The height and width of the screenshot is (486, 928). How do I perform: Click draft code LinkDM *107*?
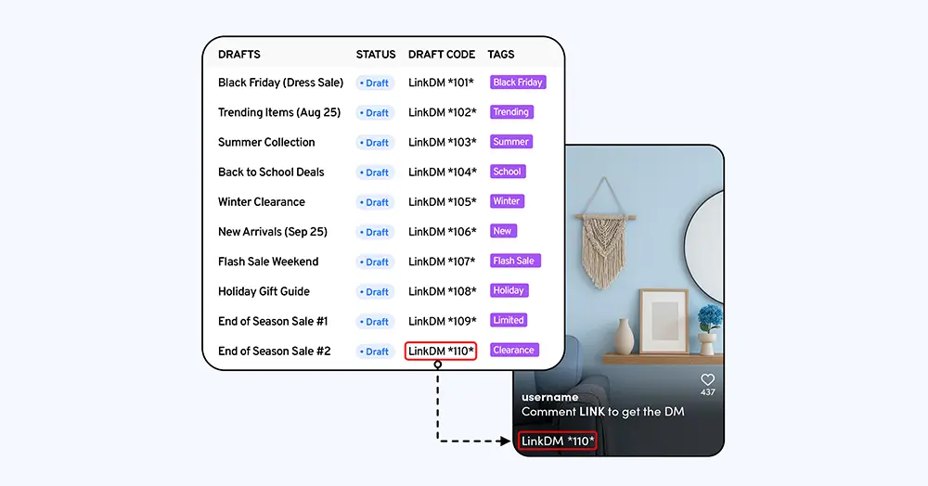pyautogui.click(x=442, y=262)
